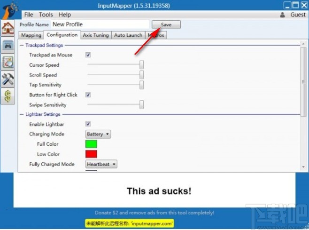Viewport: 309px width, 230px height.
Task: Close the InputMapper window
Action: (304, 5)
